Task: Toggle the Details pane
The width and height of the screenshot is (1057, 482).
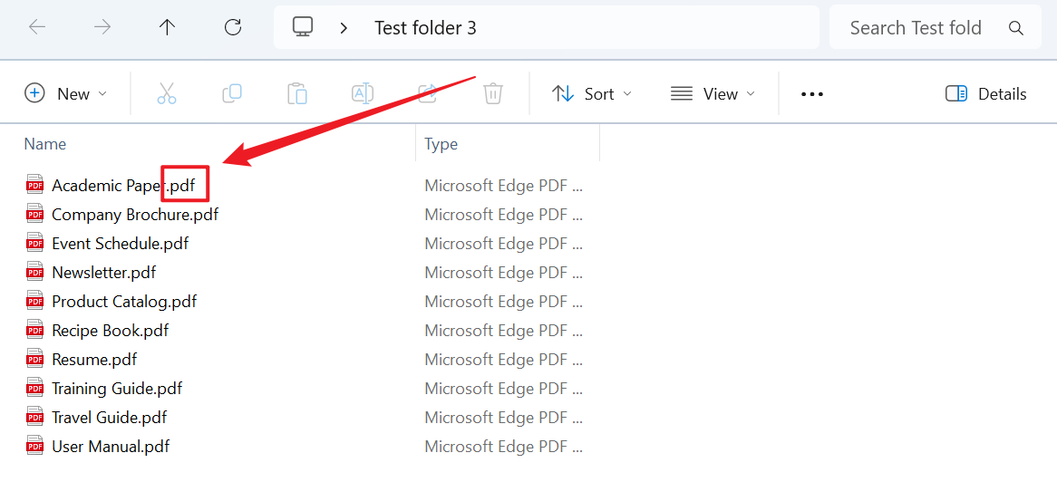Action: click(x=985, y=93)
